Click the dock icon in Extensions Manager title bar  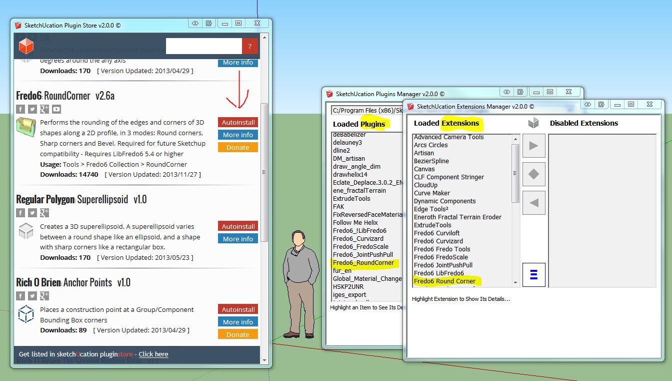pyautogui.click(x=601, y=104)
